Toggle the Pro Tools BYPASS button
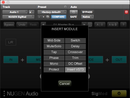Image resolution: width=130 pixels, height=98 pixels. pyautogui.click(x=87, y=12)
